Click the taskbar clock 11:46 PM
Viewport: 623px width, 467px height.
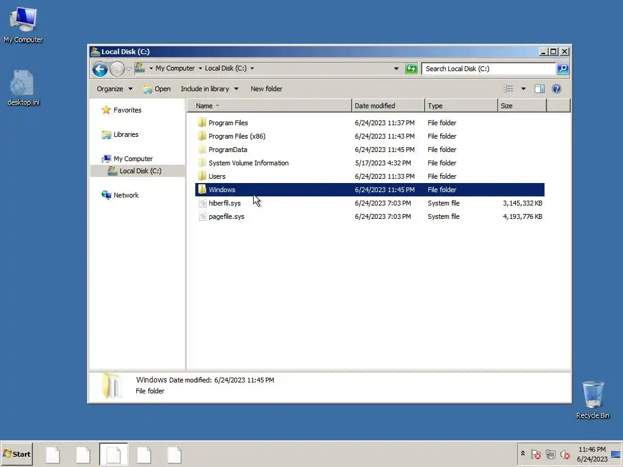point(592,450)
